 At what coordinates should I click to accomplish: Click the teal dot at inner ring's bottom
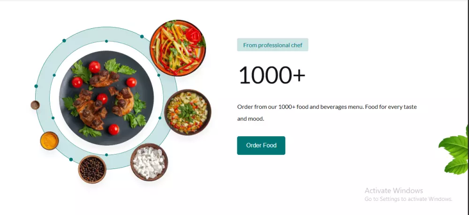tap(106, 155)
